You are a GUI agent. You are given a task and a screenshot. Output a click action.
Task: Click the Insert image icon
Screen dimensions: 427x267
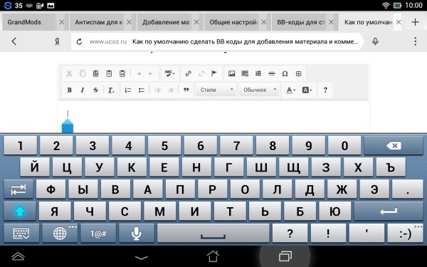[x=232, y=73]
